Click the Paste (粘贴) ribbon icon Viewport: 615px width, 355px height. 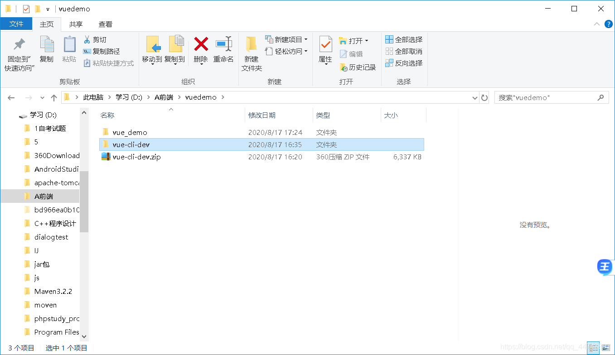pyautogui.click(x=69, y=50)
